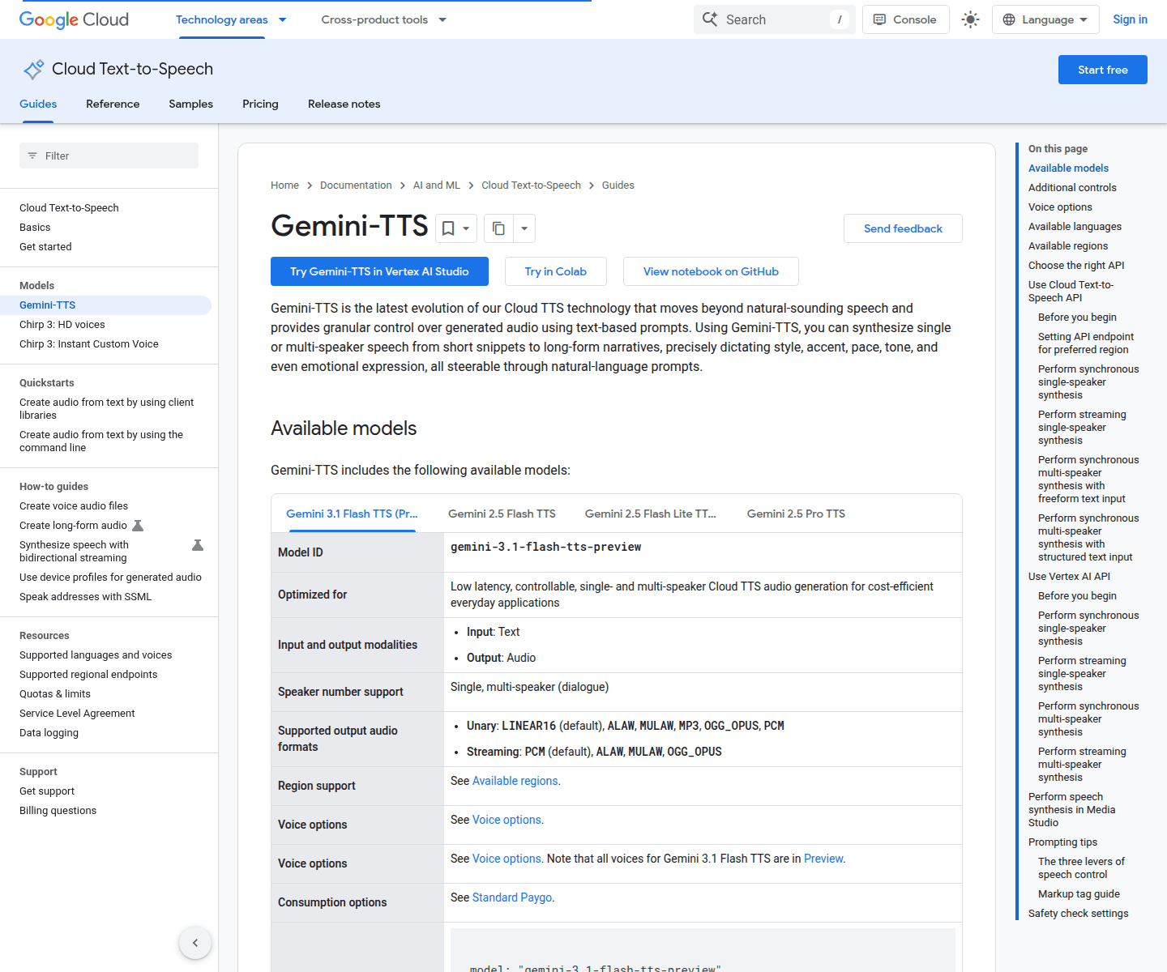Viewport: 1167px width, 972px height.
Task: Open Quotas & limits page
Action: pos(55,694)
